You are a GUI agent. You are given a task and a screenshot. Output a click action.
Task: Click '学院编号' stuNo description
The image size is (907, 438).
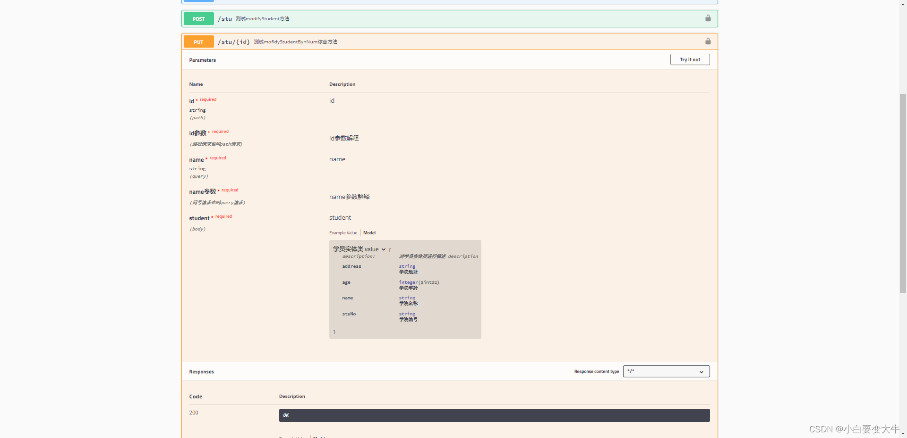tap(408, 320)
